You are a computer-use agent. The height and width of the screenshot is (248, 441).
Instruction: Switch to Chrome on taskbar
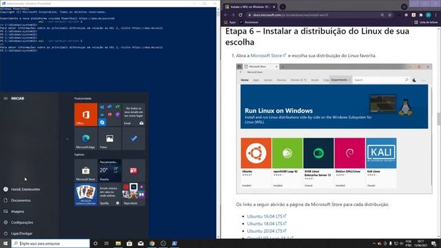coord(152,243)
